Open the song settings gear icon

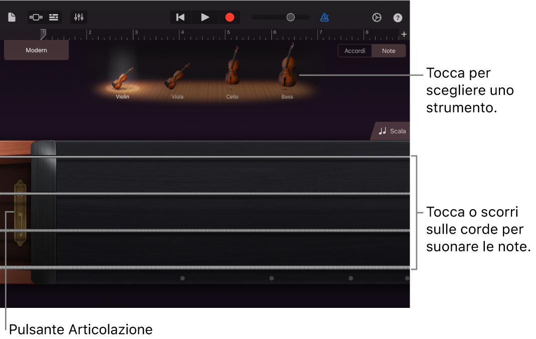click(x=377, y=17)
